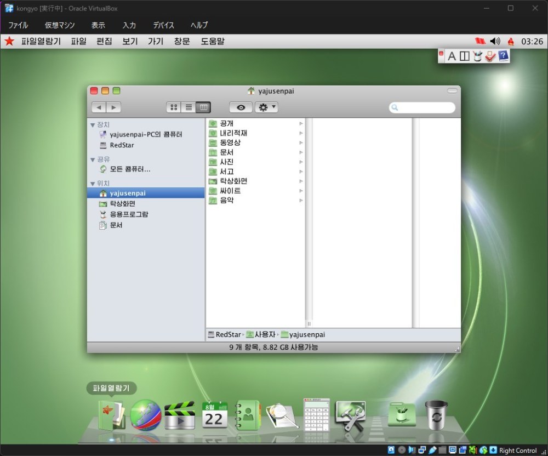Image resolution: width=548 pixels, height=456 pixels.
Task: Select yajusenpai home in sidebar
Action: pyautogui.click(x=146, y=193)
